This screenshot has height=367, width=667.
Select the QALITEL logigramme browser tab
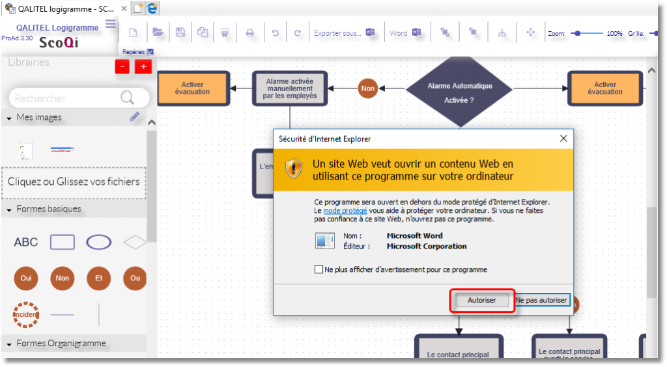click(x=66, y=8)
